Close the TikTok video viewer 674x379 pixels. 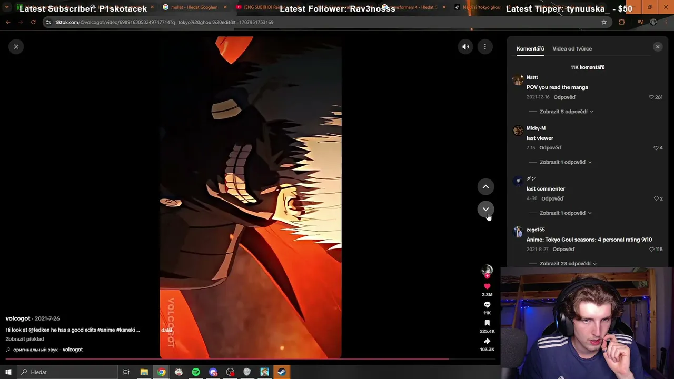[x=16, y=47]
